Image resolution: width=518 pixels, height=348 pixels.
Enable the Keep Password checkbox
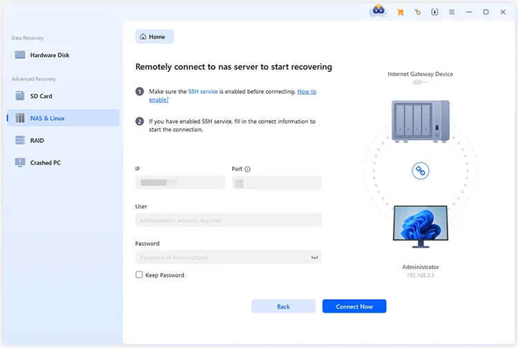tap(139, 275)
